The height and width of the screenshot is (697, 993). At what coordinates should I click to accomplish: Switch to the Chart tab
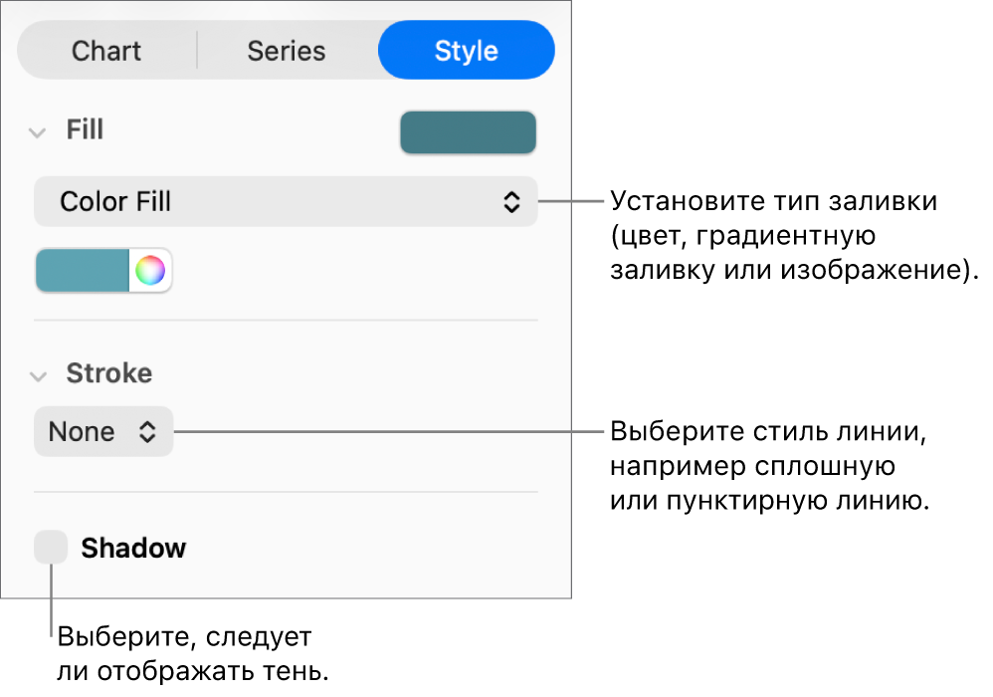pos(106,51)
